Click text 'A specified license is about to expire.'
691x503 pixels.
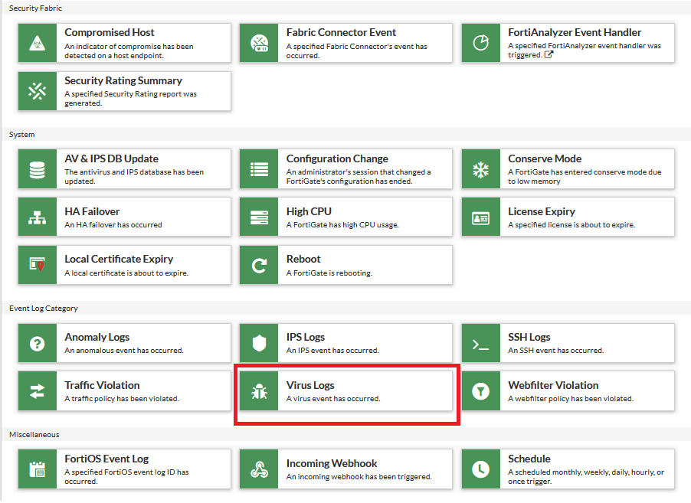[x=571, y=224]
